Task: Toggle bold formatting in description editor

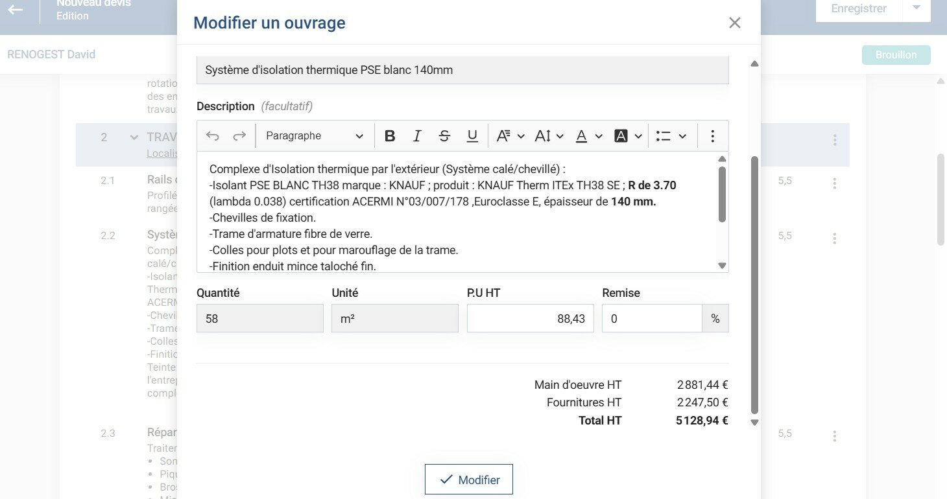Action: point(390,136)
